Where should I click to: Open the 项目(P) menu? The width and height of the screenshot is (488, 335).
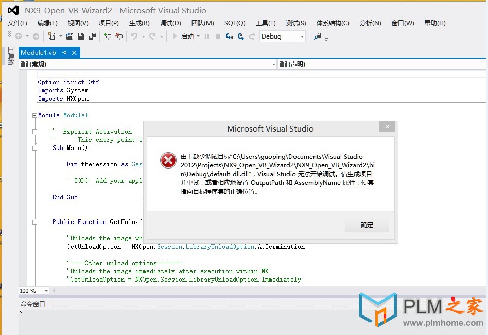coord(109,23)
